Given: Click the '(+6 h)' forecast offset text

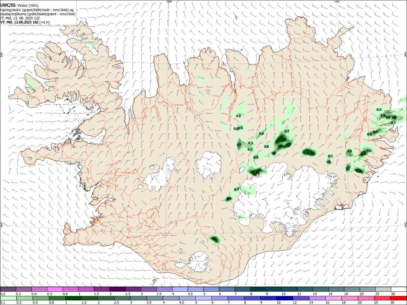Looking at the screenshot, I should point(45,22).
